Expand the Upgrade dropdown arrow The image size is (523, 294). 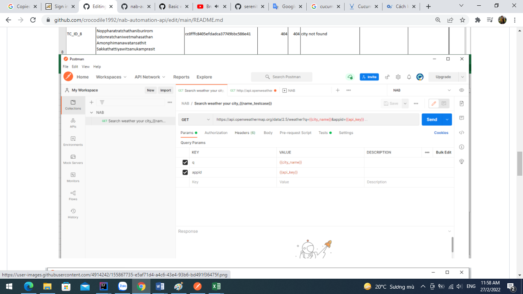pyautogui.click(x=463, y=77)
